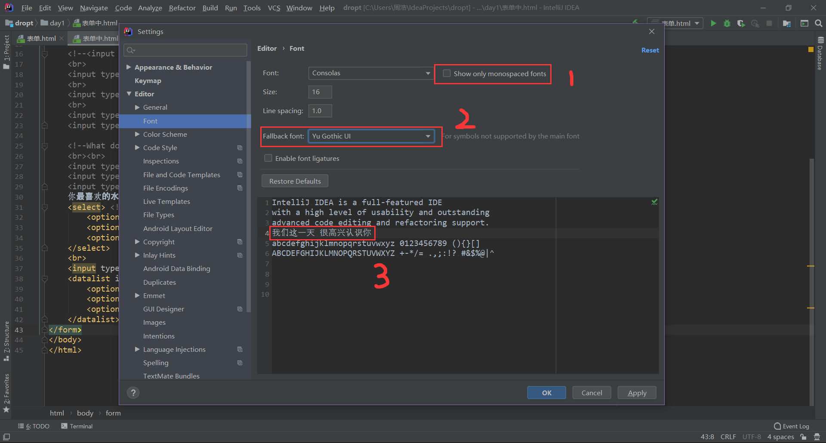Viewport: 826px width, 443px height.
Task: Select Keymap in settings tree
Action: point(148,80)
